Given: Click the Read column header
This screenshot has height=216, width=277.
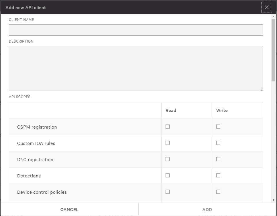Looking at the screenshot, I should click(x=171, y=111).
